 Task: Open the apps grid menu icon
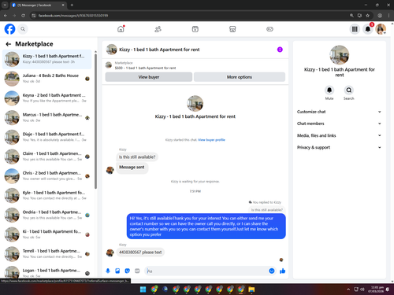pyautogui.click(x=355, y=29)
